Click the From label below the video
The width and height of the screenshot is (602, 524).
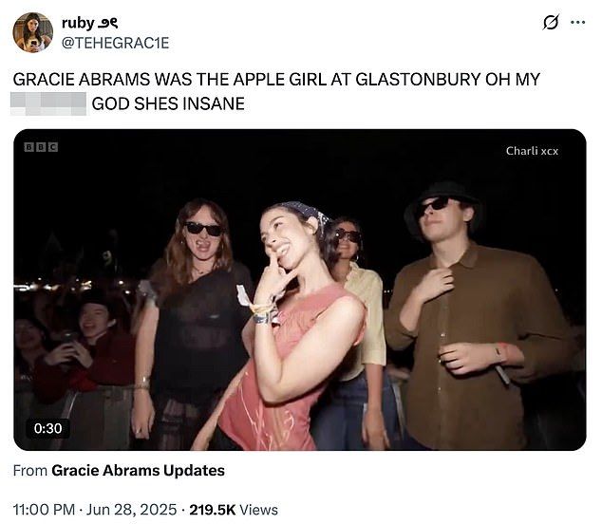pos(30,470)
